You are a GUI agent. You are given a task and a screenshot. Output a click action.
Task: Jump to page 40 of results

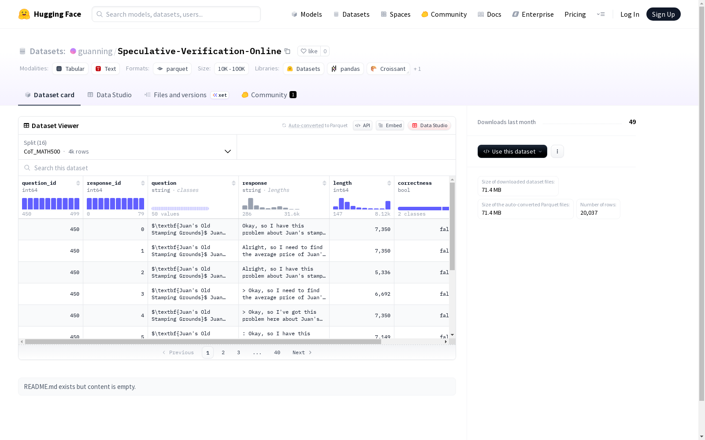point(277,352)
